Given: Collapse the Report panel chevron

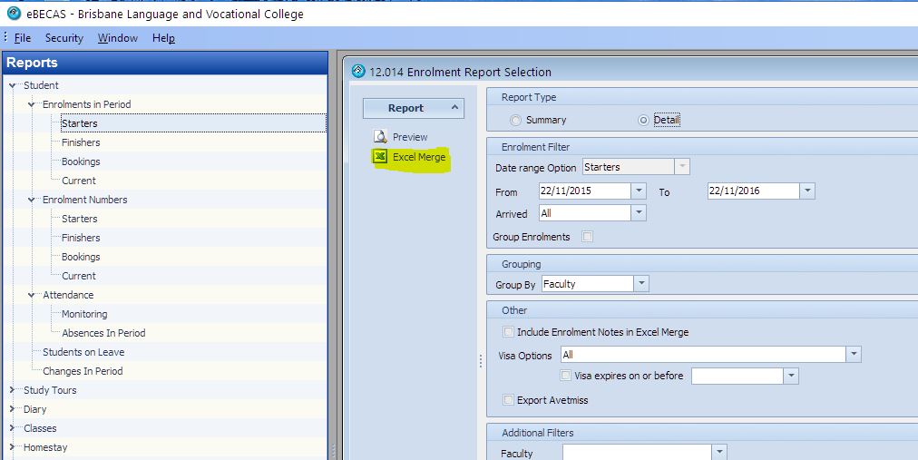Looking at the screenshot, I should 454,108.
